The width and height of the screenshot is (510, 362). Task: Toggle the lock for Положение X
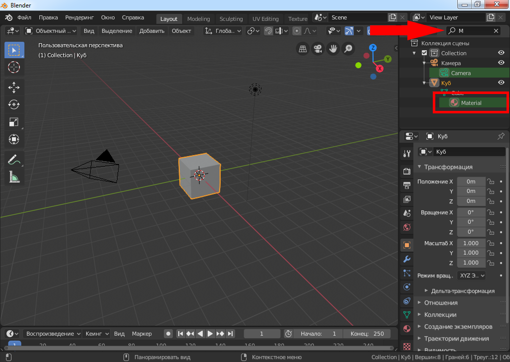(x=491, y=182)
